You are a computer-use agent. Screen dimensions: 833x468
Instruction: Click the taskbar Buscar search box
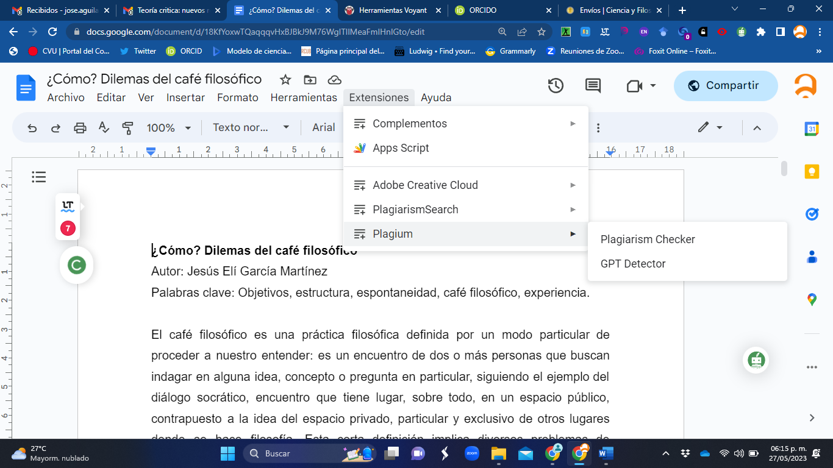coord(309,453)
